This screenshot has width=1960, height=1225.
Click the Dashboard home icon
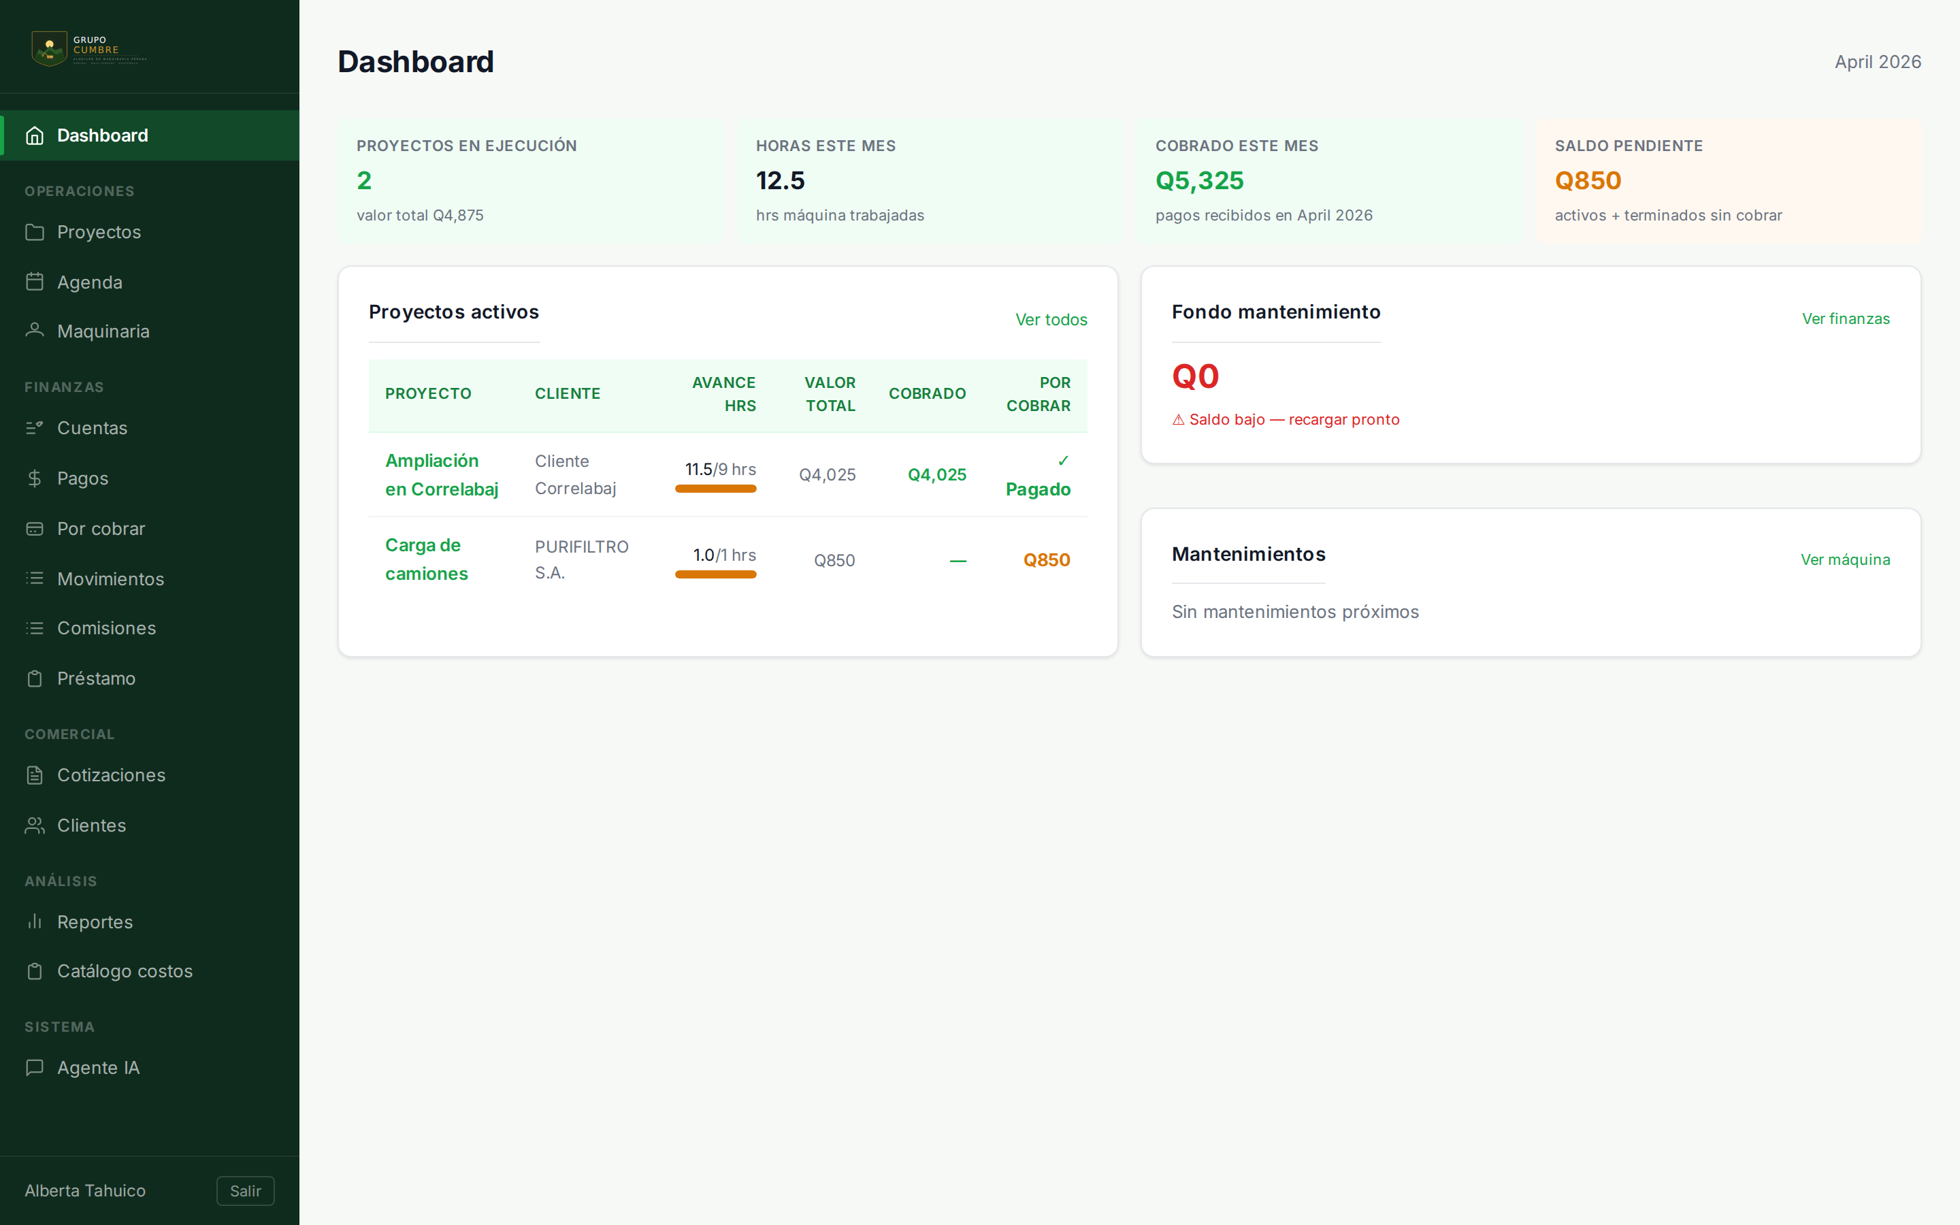34,135
